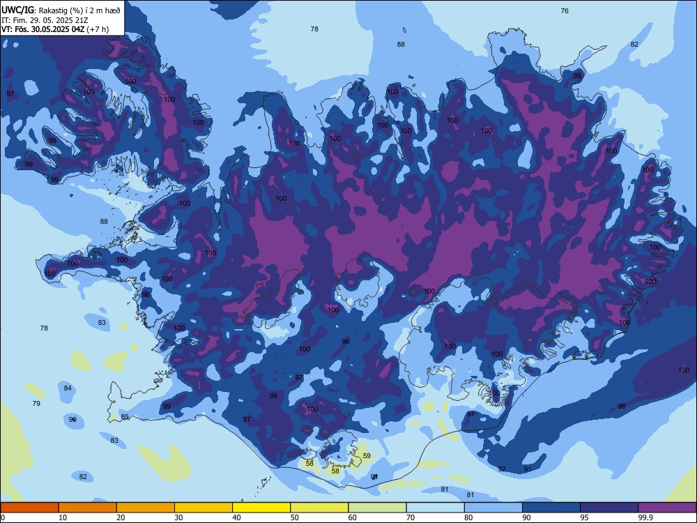Click the legend tick label '20'

click(121, 517)
